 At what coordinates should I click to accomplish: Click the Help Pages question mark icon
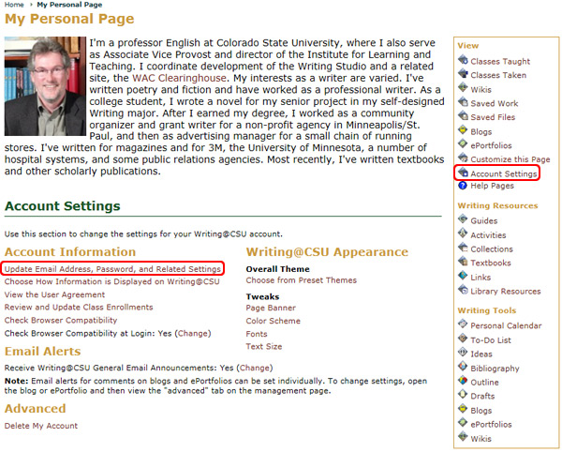click(x=463, y=188)
